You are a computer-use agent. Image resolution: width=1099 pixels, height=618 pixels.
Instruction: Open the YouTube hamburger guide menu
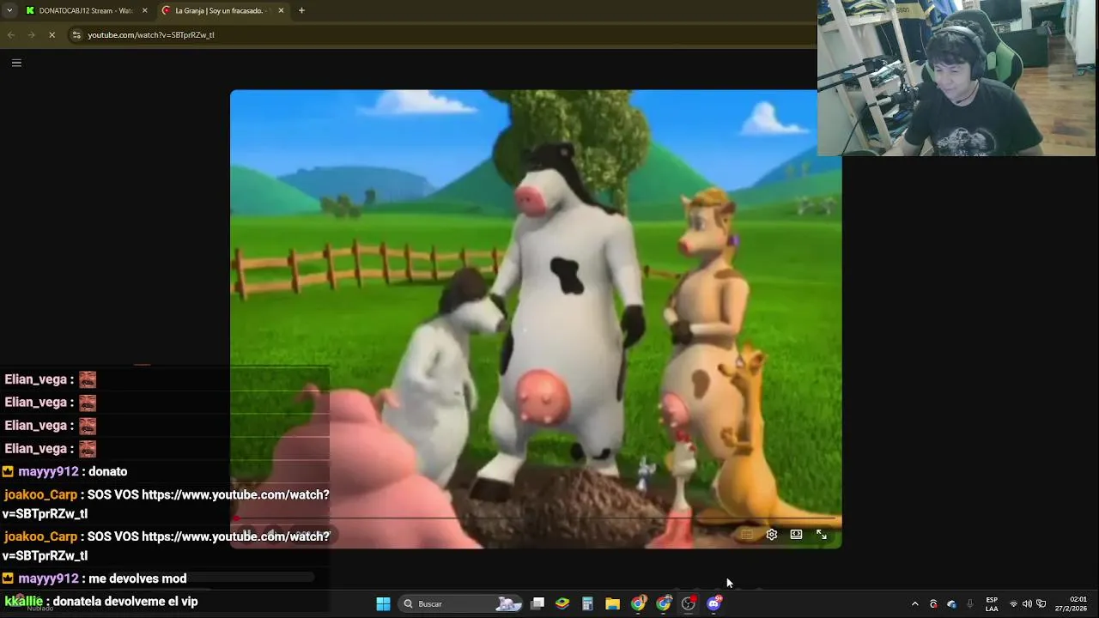(x=16, y=63)
